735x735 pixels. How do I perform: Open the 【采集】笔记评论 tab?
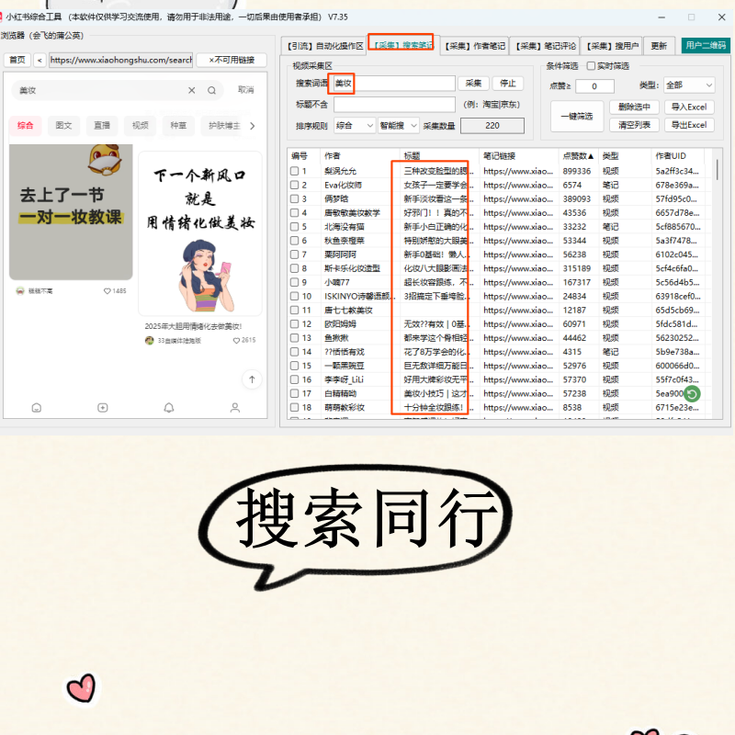point(544,45)
